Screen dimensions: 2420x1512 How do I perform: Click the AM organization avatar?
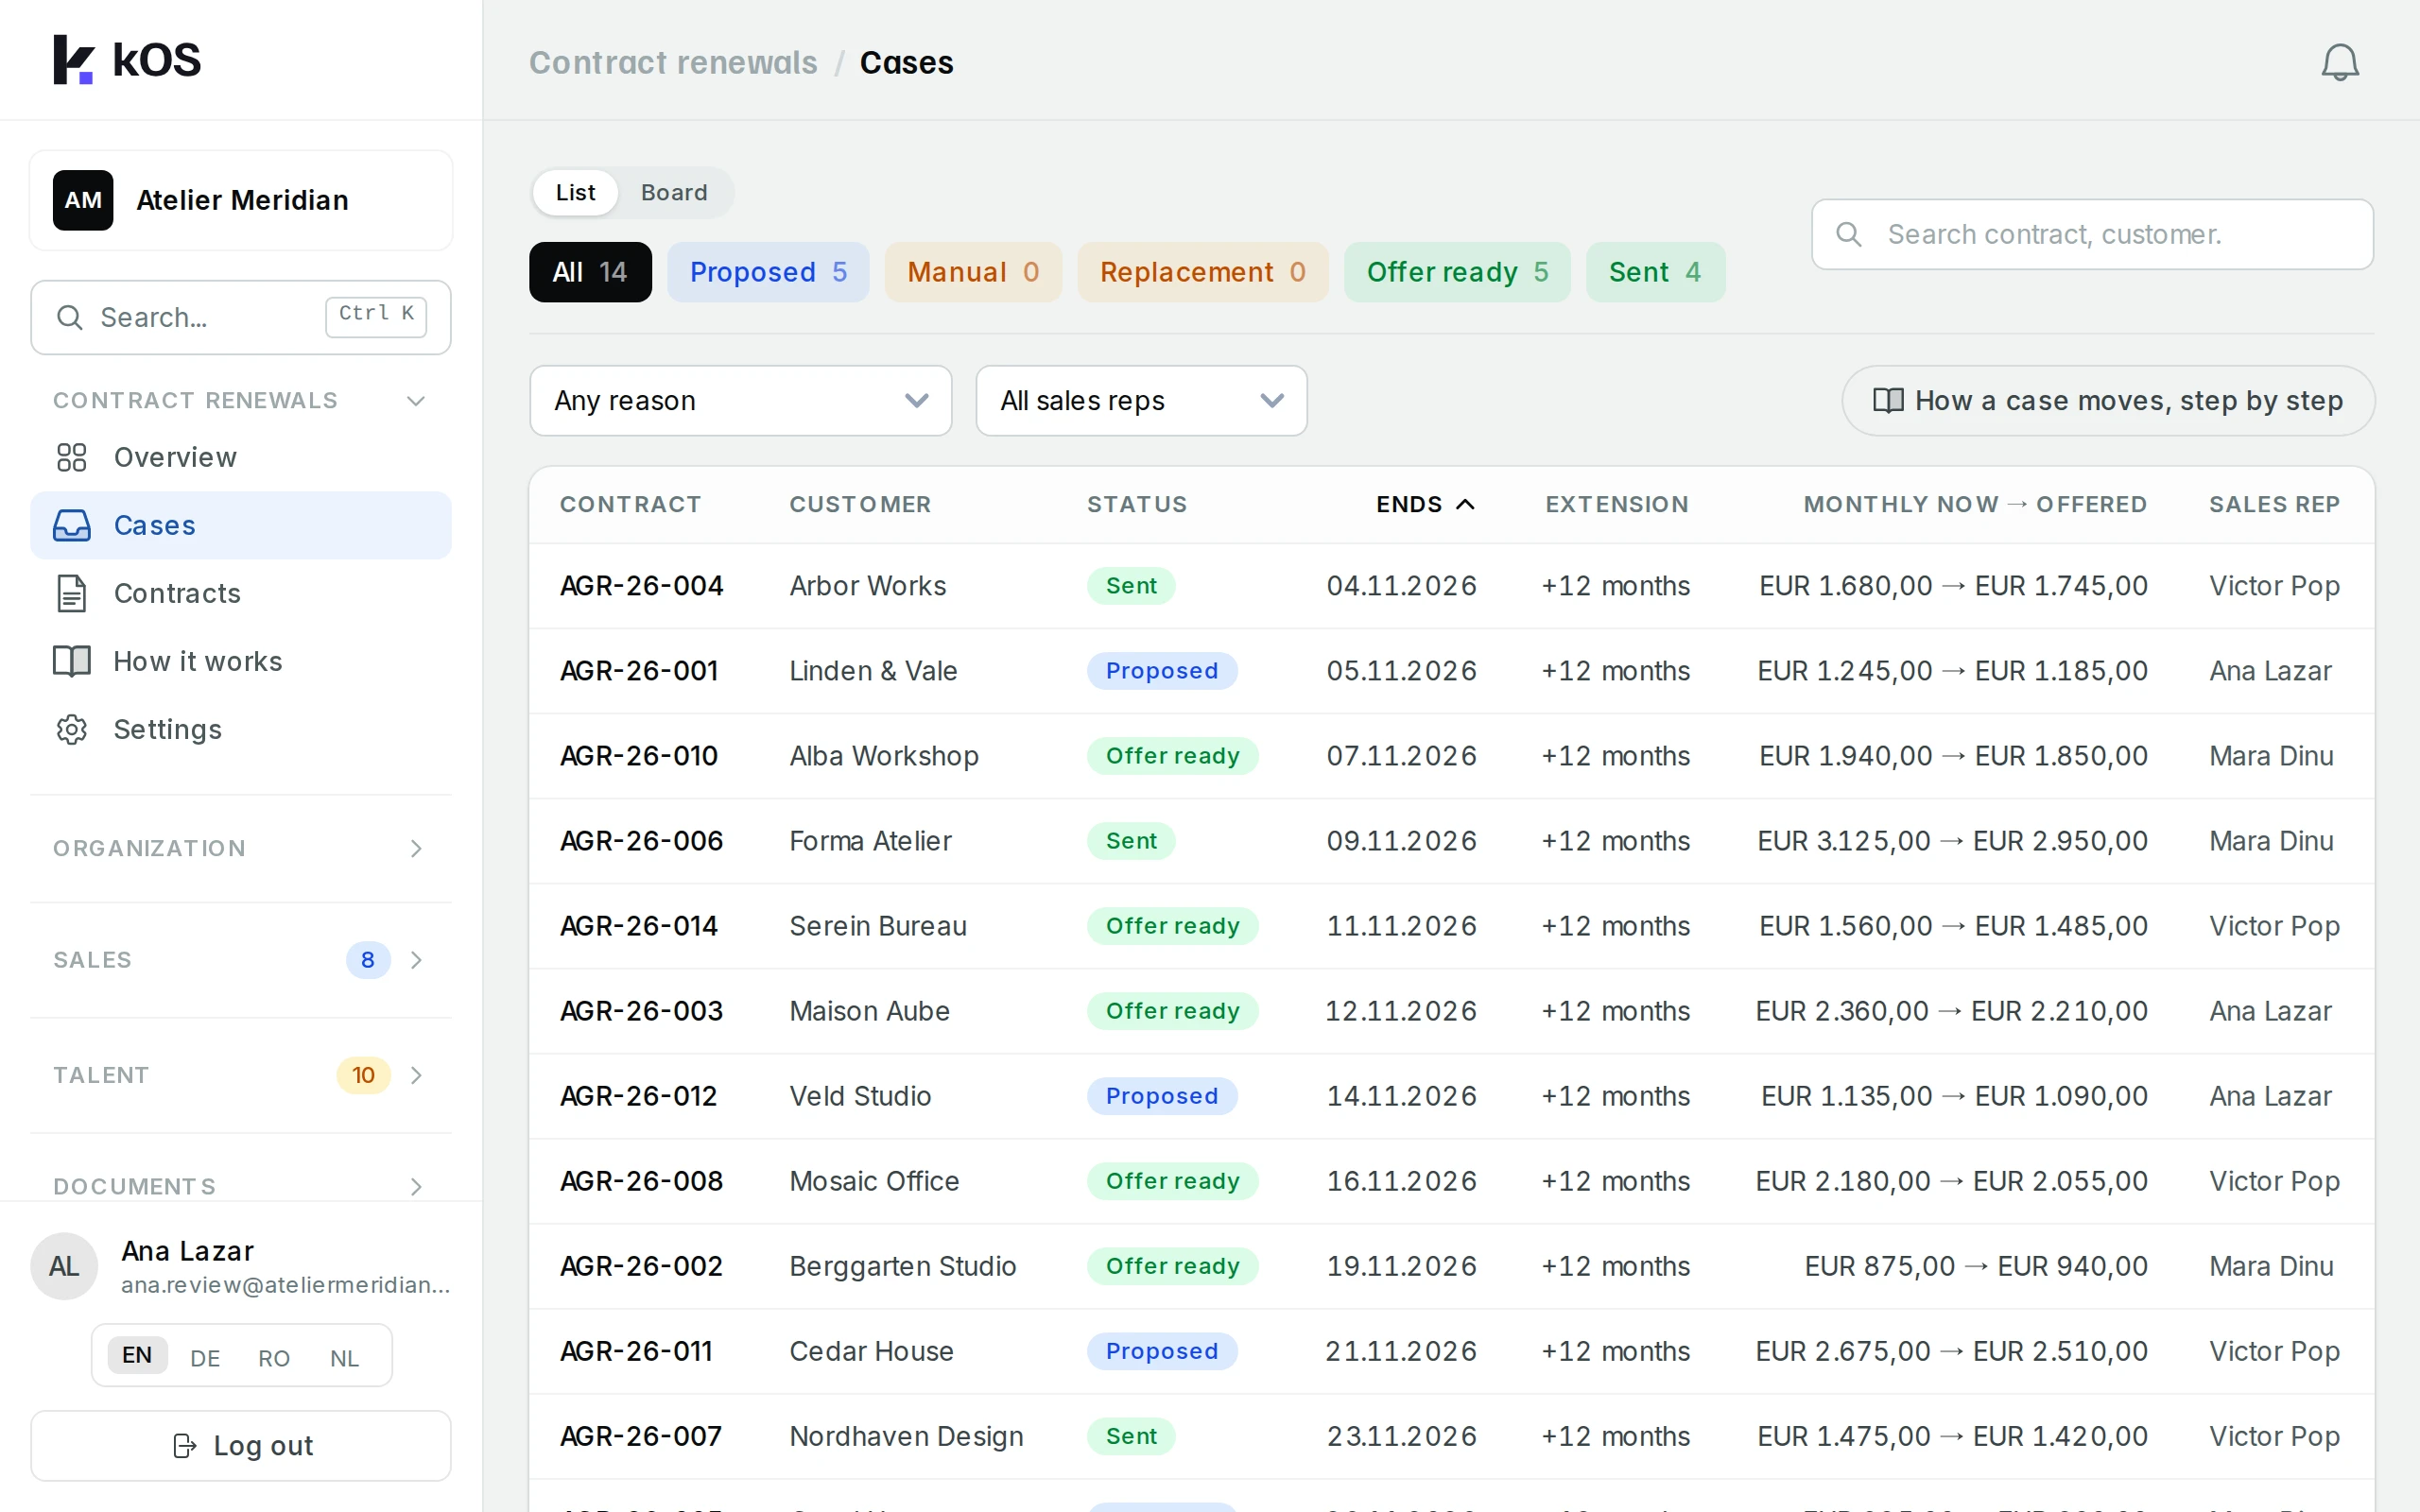83,200
